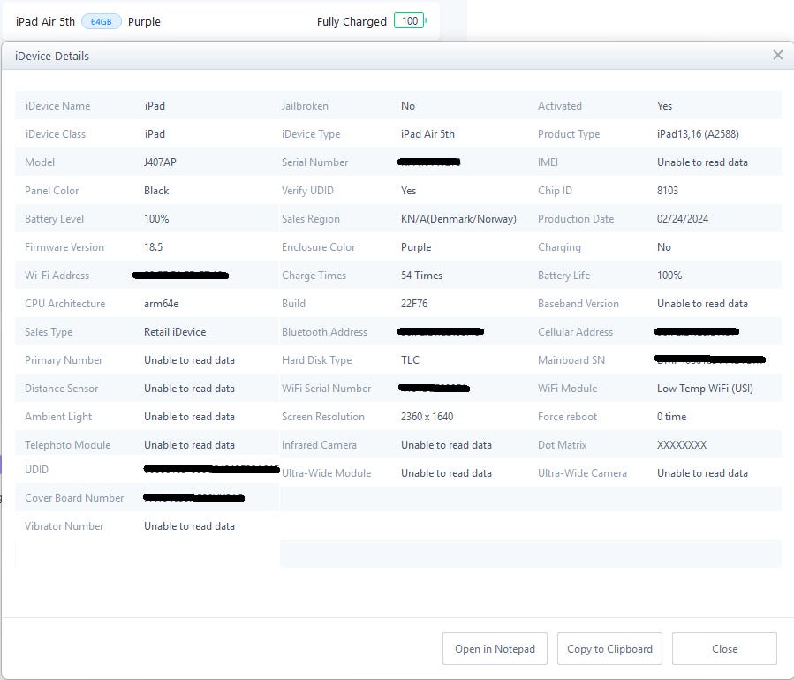This screenshot has height=680, width=794.
Task: Click the redacted Cellular Address value
Action: (696, 332)
